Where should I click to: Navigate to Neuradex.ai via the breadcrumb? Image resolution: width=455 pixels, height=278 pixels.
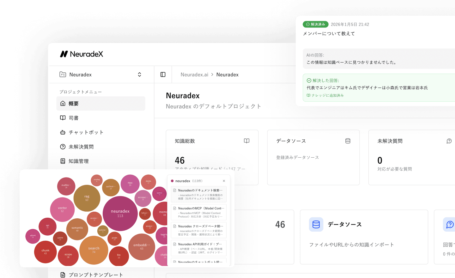pyautogui.click(x=194, y=74)
